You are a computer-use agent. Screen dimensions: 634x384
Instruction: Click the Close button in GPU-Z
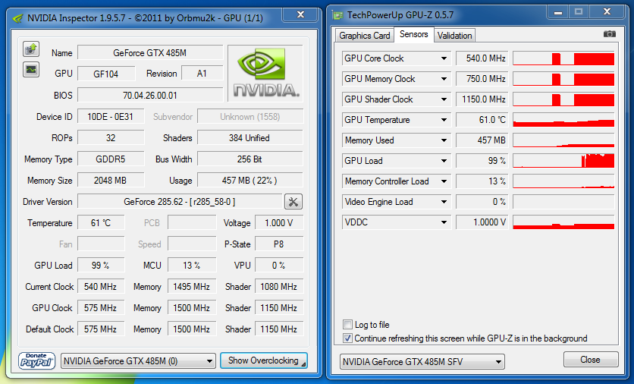[590, 360]
